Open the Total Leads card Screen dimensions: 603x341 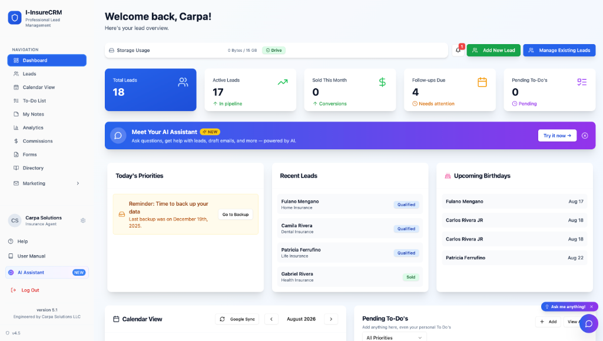[x=151, y=90]
